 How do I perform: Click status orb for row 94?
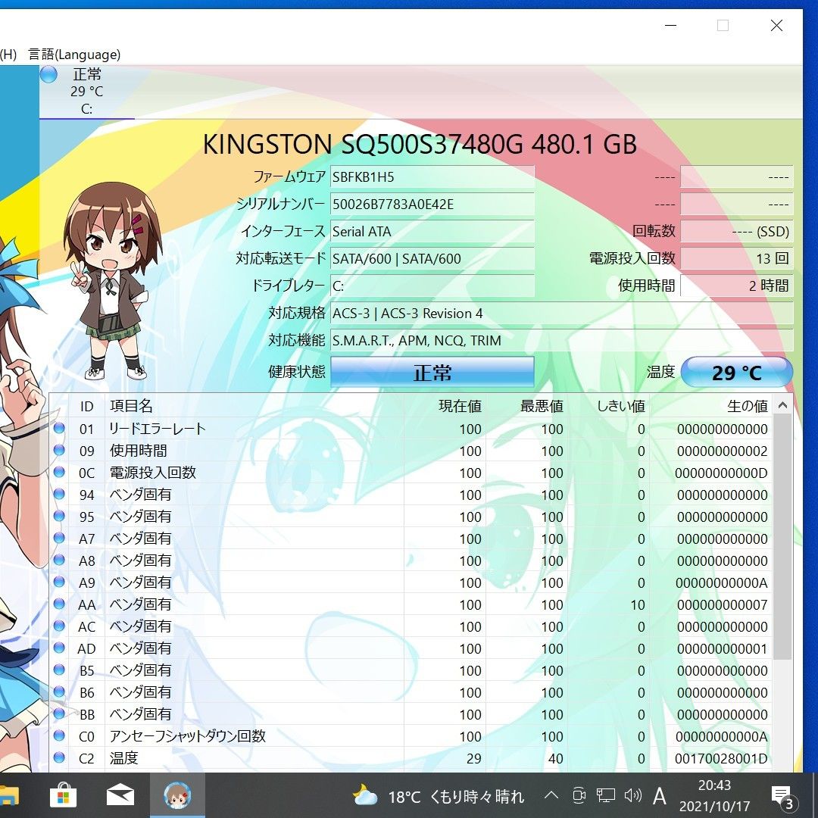tap(59, 494)
